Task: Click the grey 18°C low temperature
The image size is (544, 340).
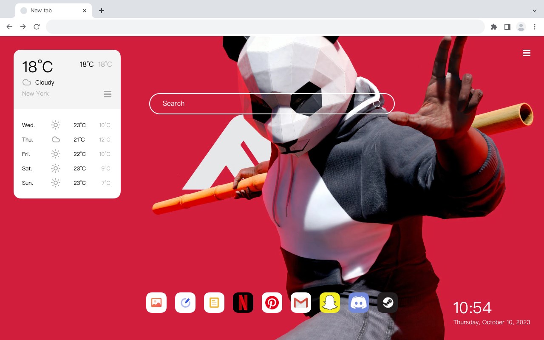Action: click(x=105, y=64)
